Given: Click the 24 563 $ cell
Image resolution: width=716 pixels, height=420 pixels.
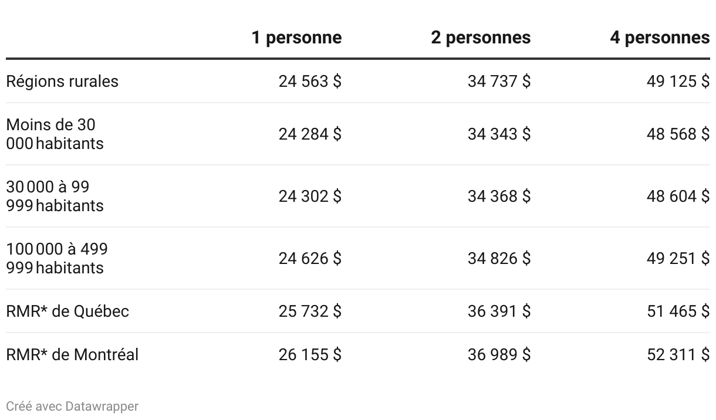Looking at the screenshot, I should [x=310, y=82].
